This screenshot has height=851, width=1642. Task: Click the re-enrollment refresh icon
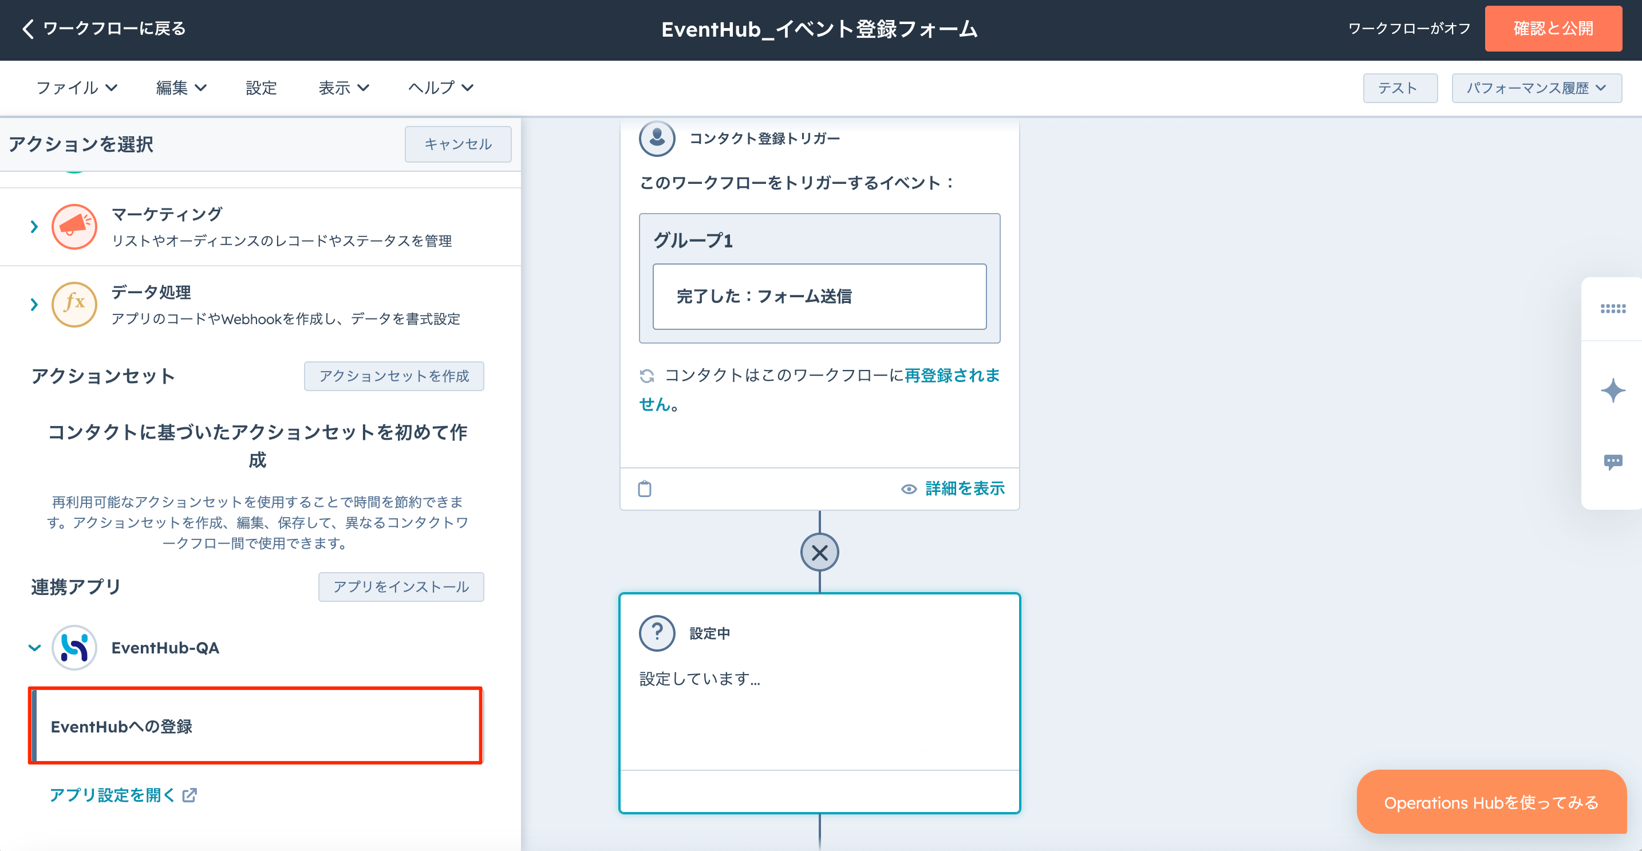click(x=647, y=376)
